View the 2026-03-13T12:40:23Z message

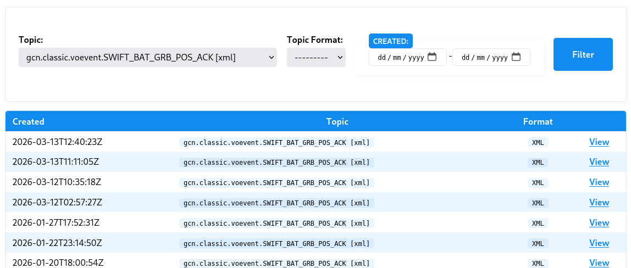(x=599, y=142)
